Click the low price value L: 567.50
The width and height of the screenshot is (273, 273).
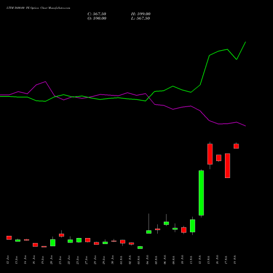[x=140, y=19]
